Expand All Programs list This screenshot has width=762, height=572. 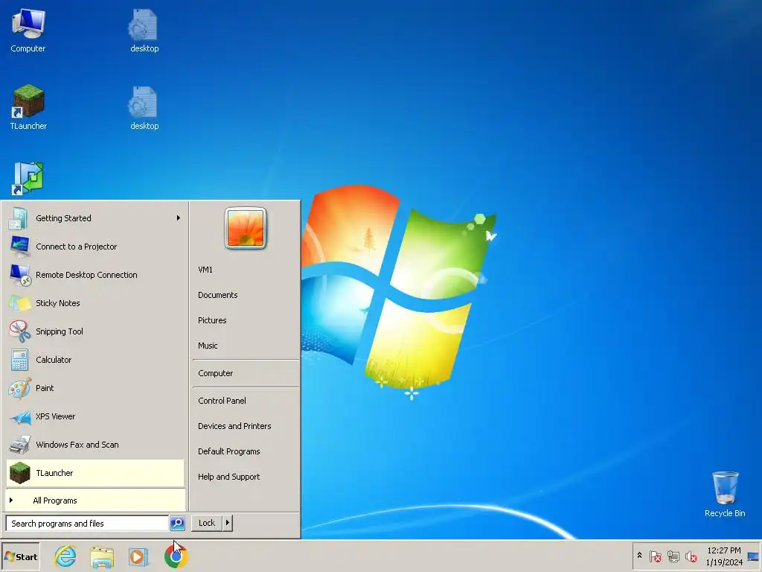pyautogui.click(x=95, y=500)
